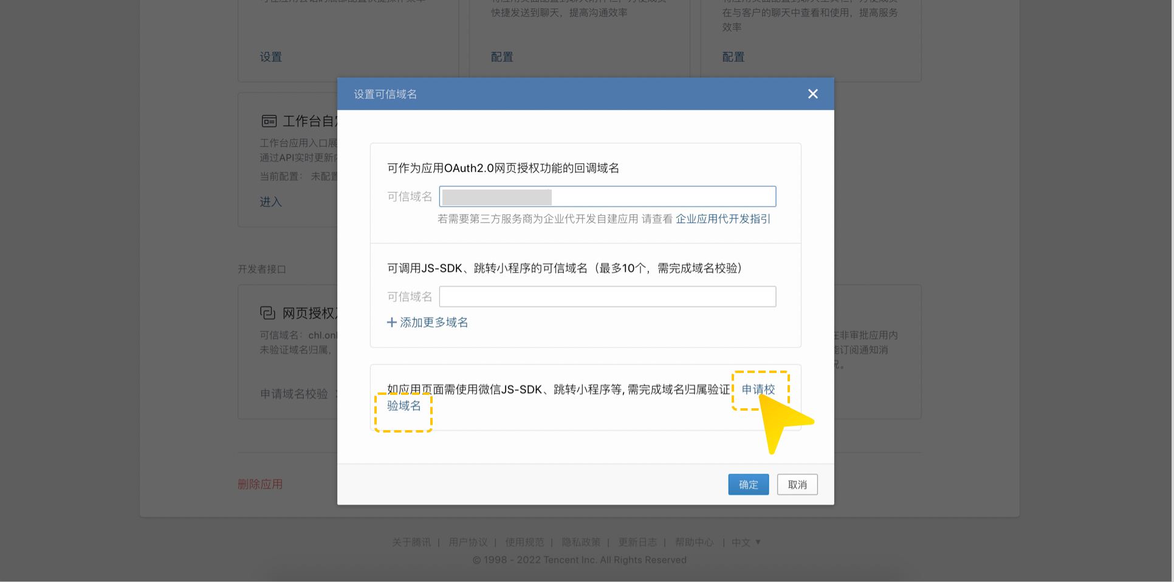Open 用户协议 footer link
The height and width of the screenshot is (582, 1174).
(x=468, y=543)
